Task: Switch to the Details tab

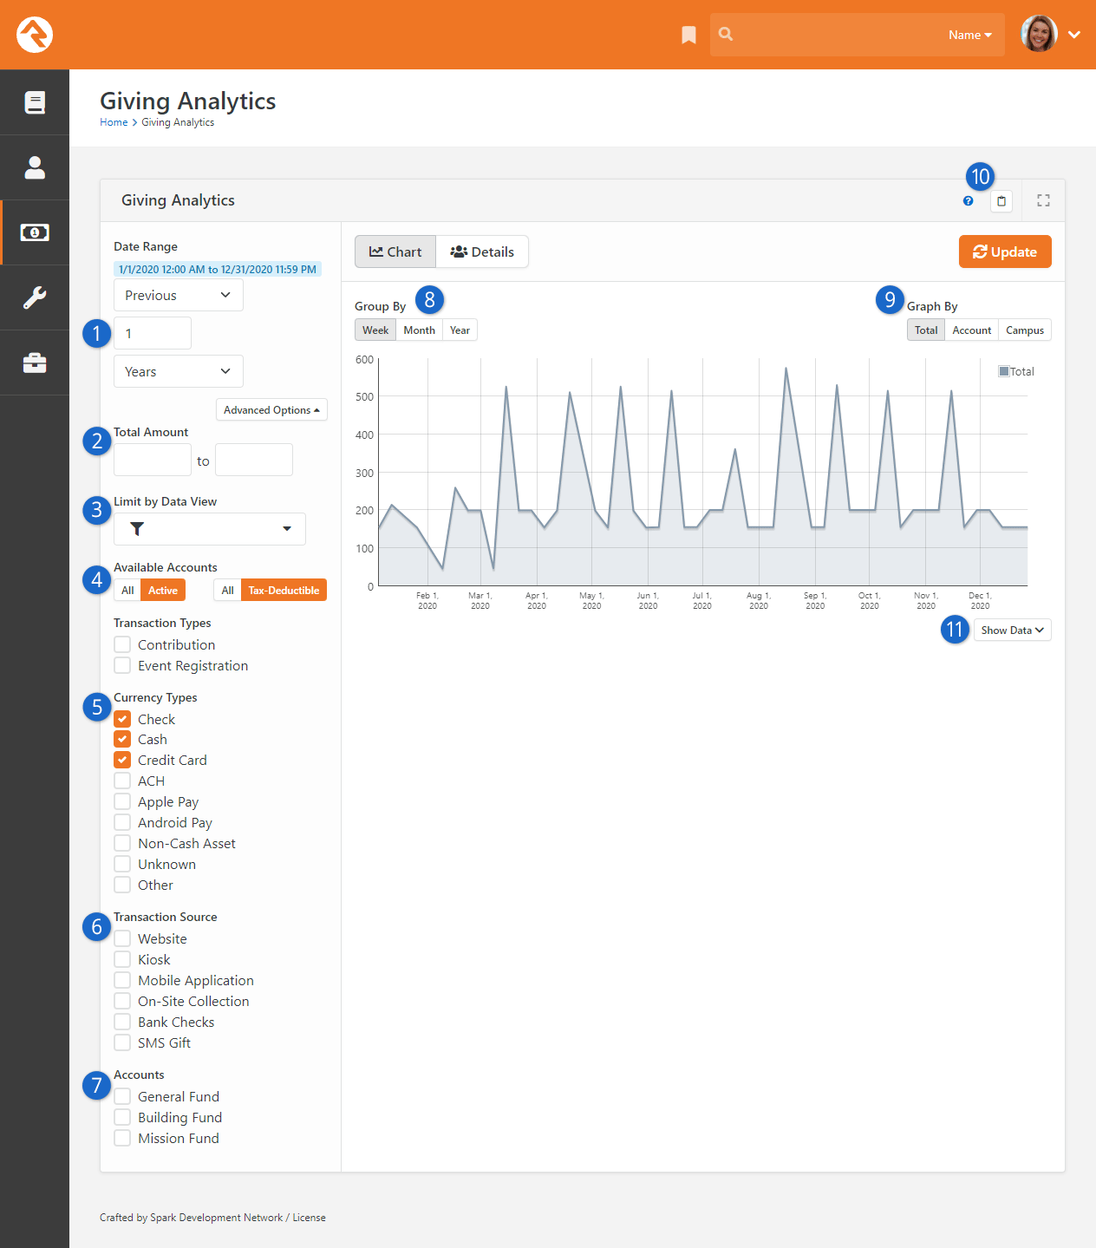Action: (482, 252)
